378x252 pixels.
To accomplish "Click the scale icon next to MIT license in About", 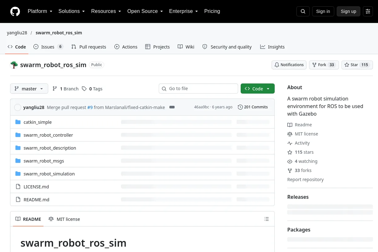I will (290, 134).
